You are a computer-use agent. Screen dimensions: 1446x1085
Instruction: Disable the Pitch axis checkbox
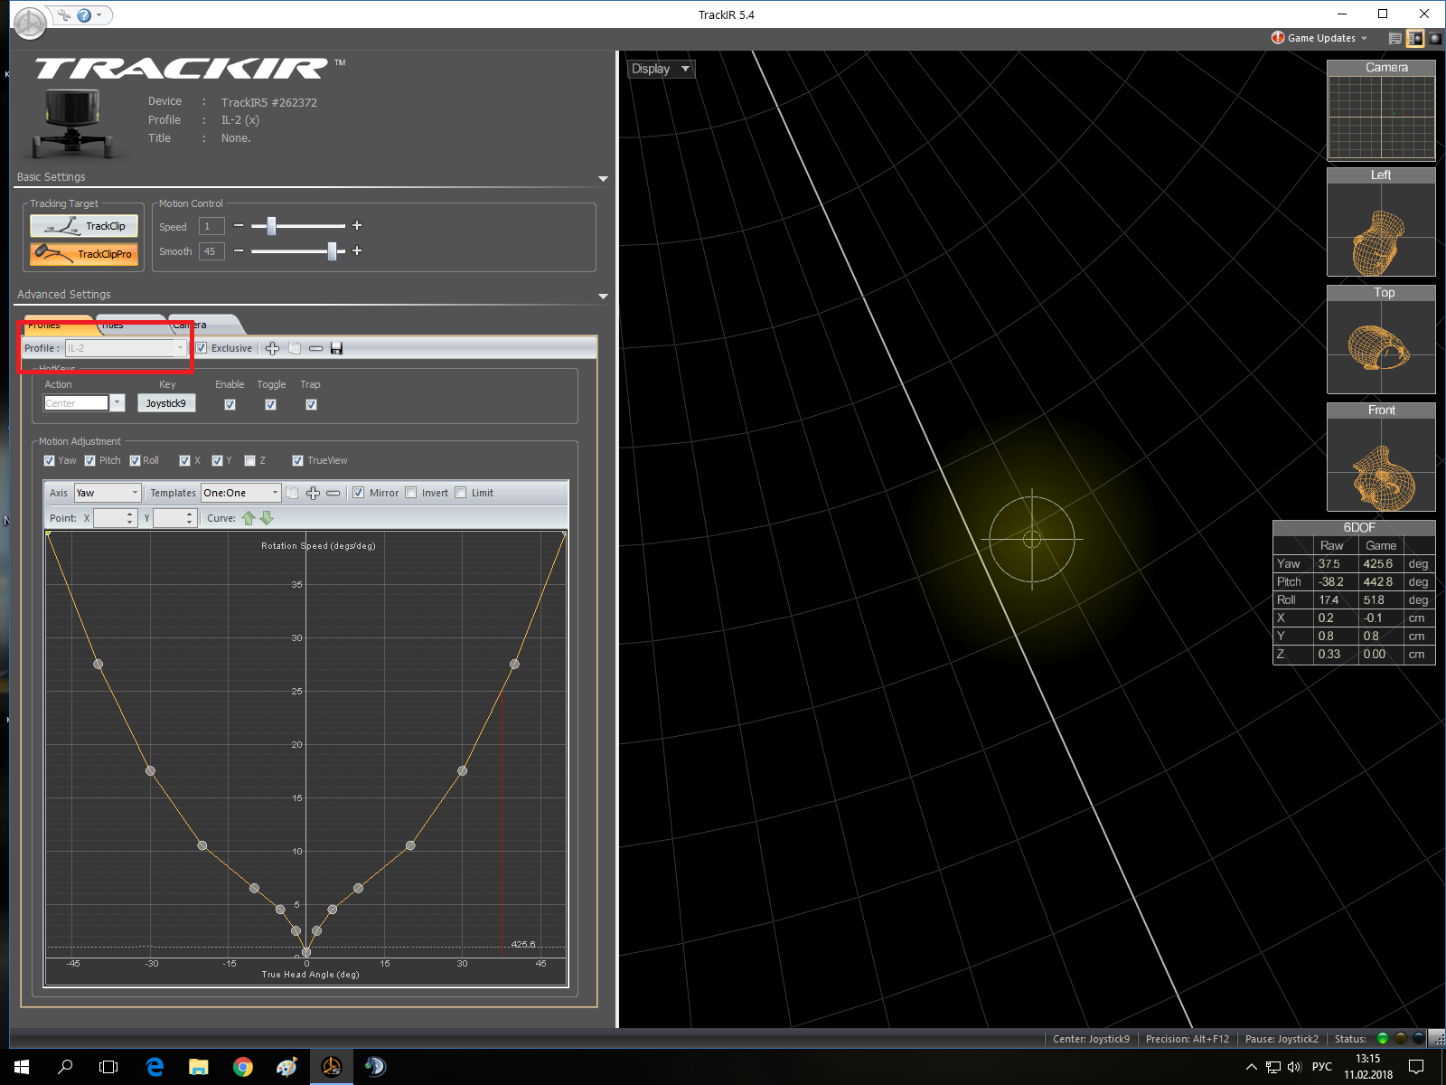tap(90, 460)
